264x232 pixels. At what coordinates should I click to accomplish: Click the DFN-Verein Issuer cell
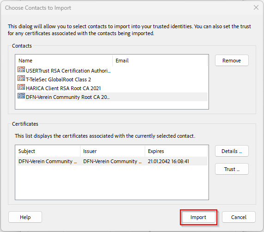tap(112, 161)
